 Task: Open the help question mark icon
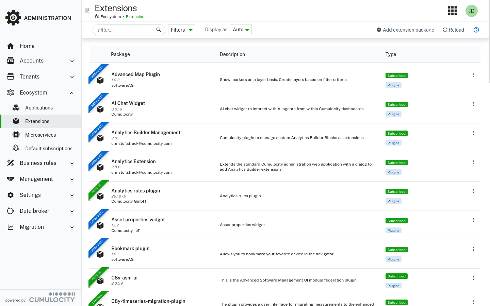476,30
